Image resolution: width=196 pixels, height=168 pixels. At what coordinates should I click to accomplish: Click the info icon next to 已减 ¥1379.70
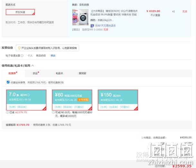tap(7, 112)
